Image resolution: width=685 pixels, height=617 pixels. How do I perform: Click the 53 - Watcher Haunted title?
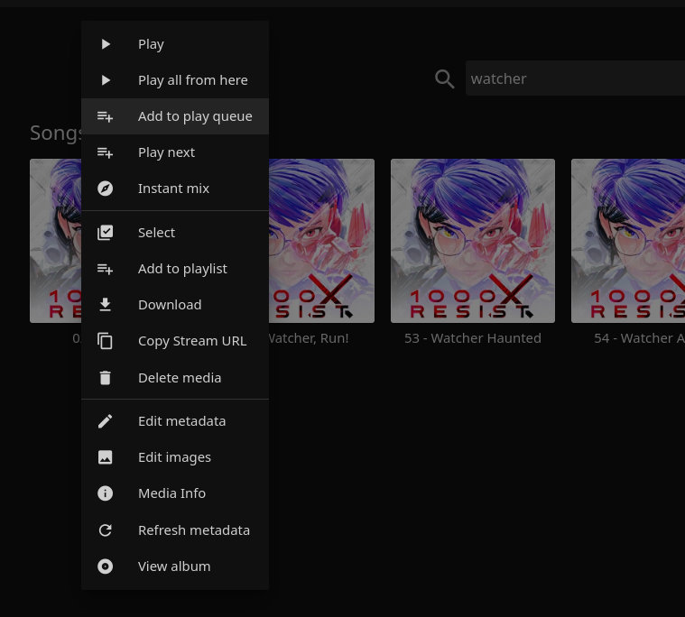473,338
